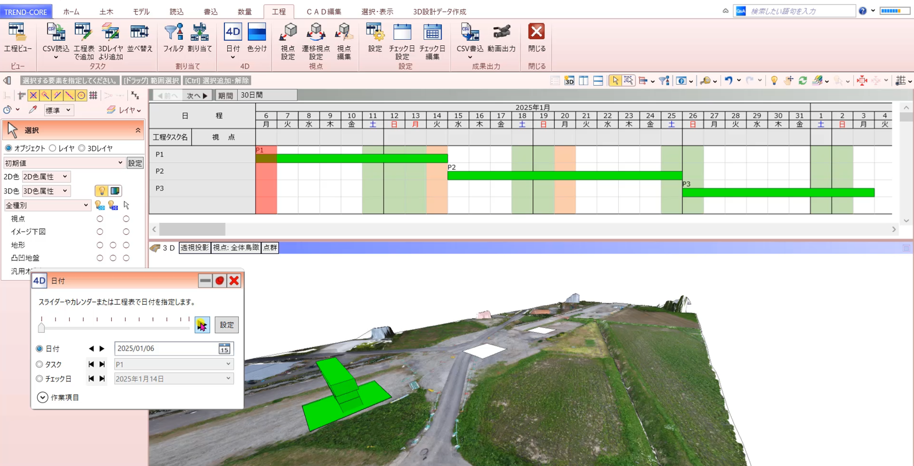Select the レイヤ radio button
This screenshot has width=914, height=466.
[x=53, y=148]
